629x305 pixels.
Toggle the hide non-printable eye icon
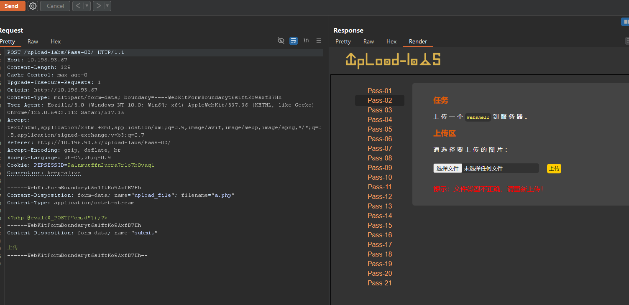[x=281, y=41]
